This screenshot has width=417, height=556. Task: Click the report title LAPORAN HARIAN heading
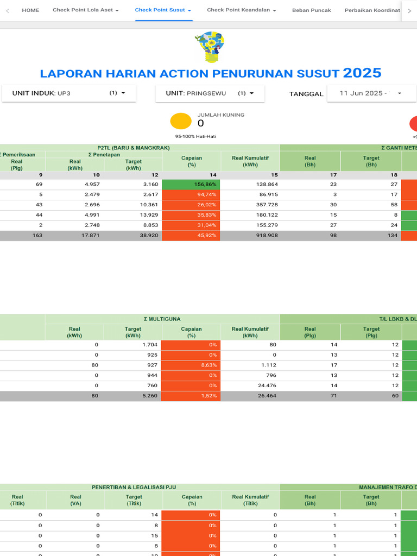point(211,73)
